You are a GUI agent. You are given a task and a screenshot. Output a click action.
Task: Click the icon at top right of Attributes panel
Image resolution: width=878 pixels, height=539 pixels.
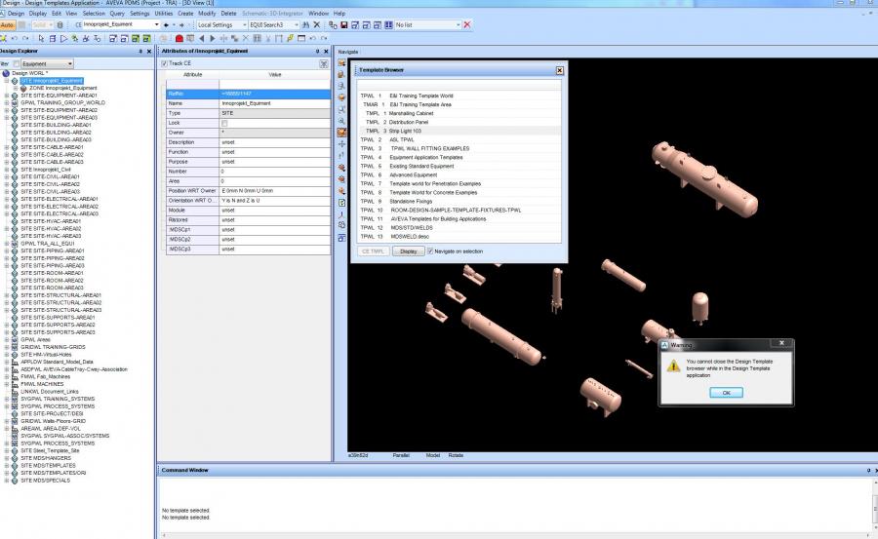324,63
